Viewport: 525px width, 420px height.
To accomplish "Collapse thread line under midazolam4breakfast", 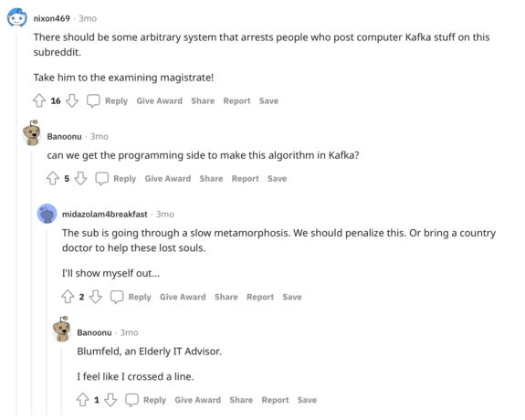I will pos(47,322).
